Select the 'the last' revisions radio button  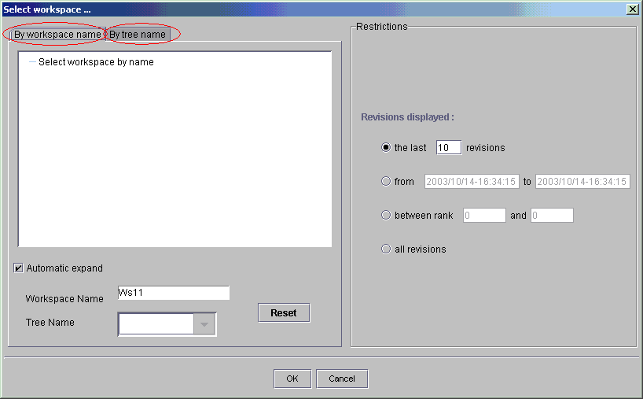(386, 147)
